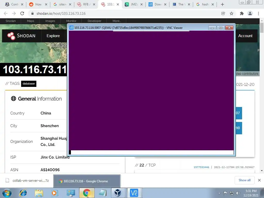Screen dimensions: 264x198
Task: Close the Reddit 'How' tab
Action: pyautogui.click(x=46, y=5)
